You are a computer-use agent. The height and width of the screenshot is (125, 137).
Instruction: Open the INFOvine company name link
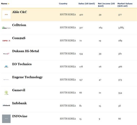pos(20,116)
